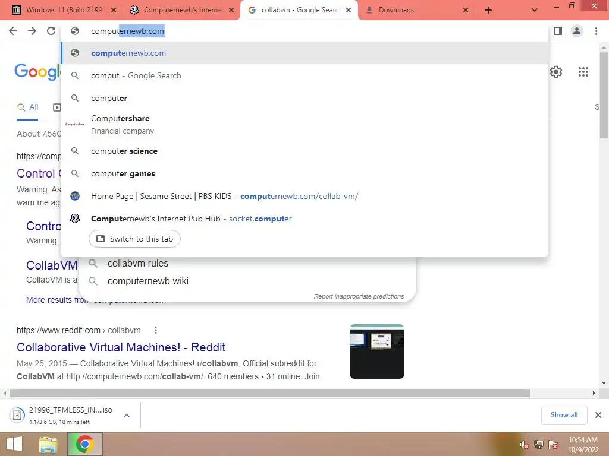609x456 pixels.
Task: Open the Chrome side panel
Action: coord(558,31)
